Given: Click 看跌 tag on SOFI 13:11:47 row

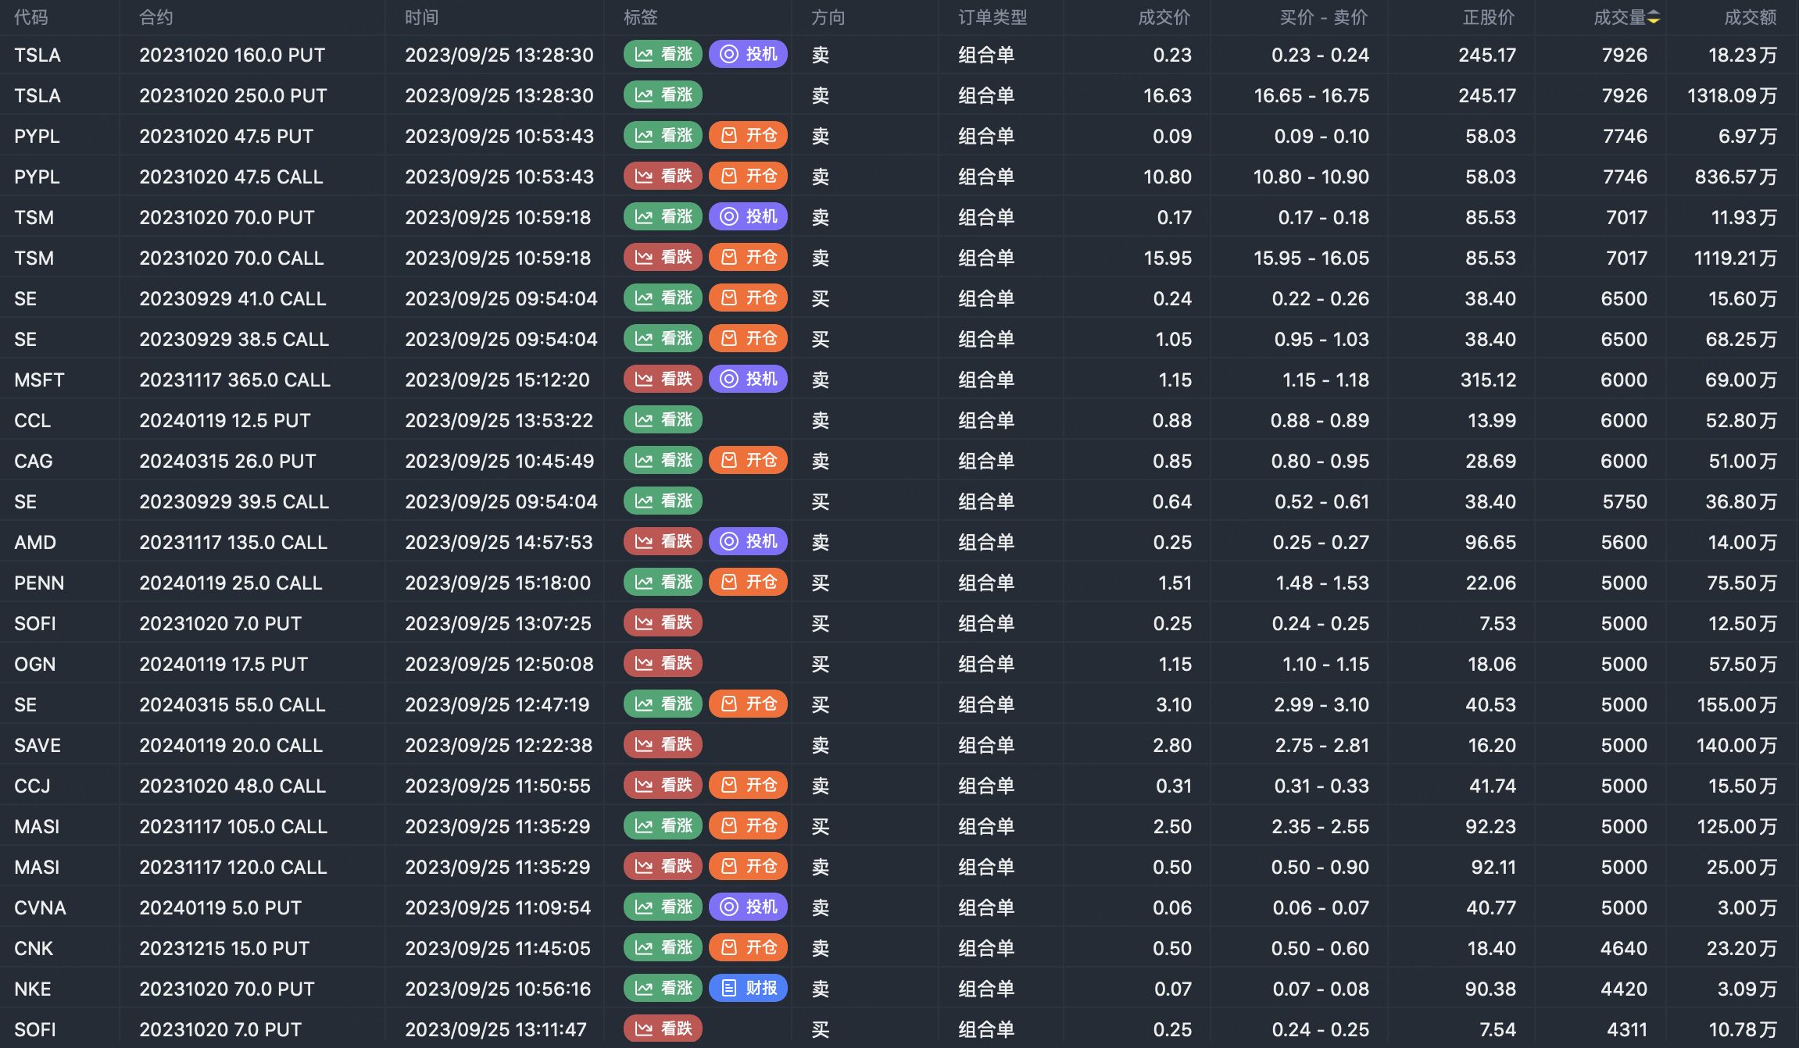Looking at the screenshot, I should 663,1028.
